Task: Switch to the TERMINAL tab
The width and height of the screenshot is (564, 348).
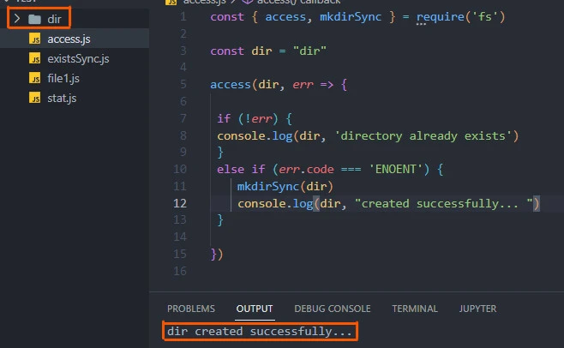Action: (416, 309)
